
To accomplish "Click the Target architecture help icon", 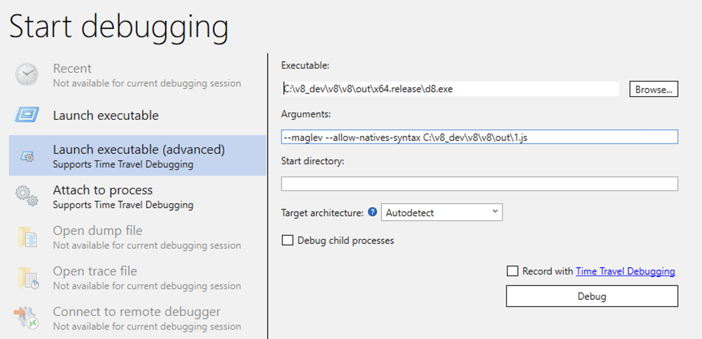I will [372, 212].
